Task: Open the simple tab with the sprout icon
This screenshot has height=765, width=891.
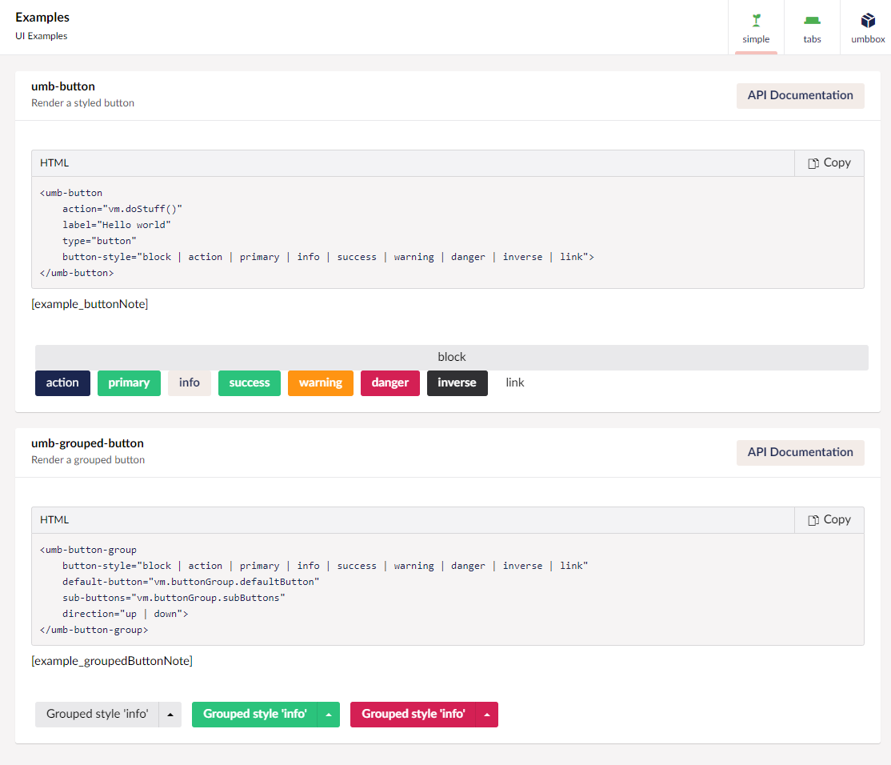Action: pyautogui.click(x=756, y=27)
